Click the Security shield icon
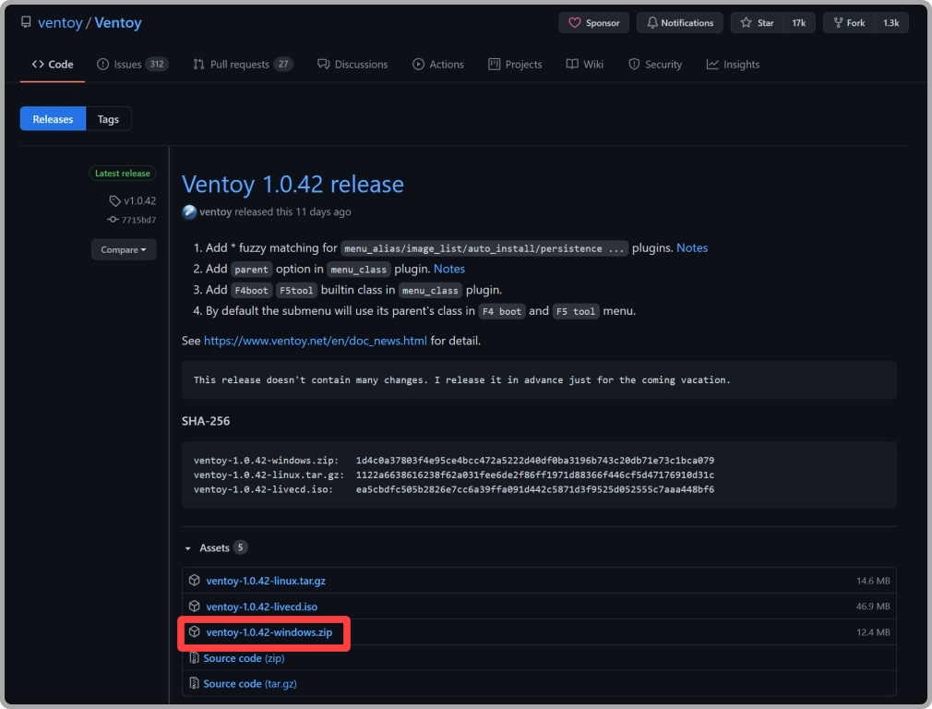Image resolution: width=932 pixels, height=709 pixels. tap(634, 65)
